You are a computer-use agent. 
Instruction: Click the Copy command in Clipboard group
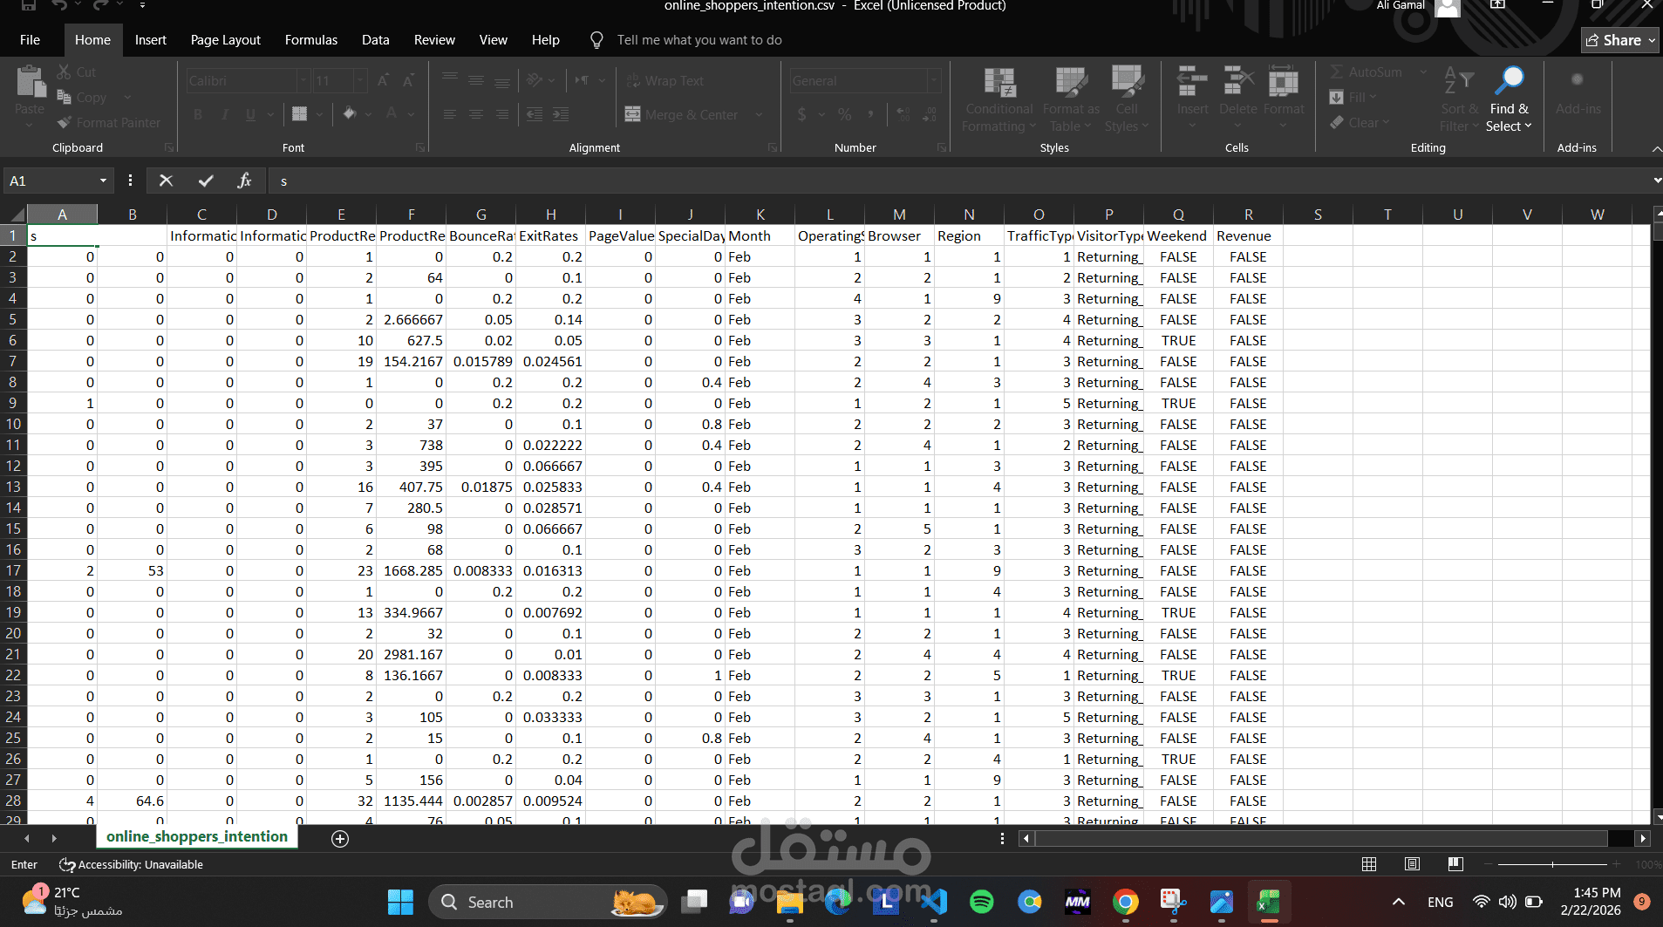click(81, 98)
